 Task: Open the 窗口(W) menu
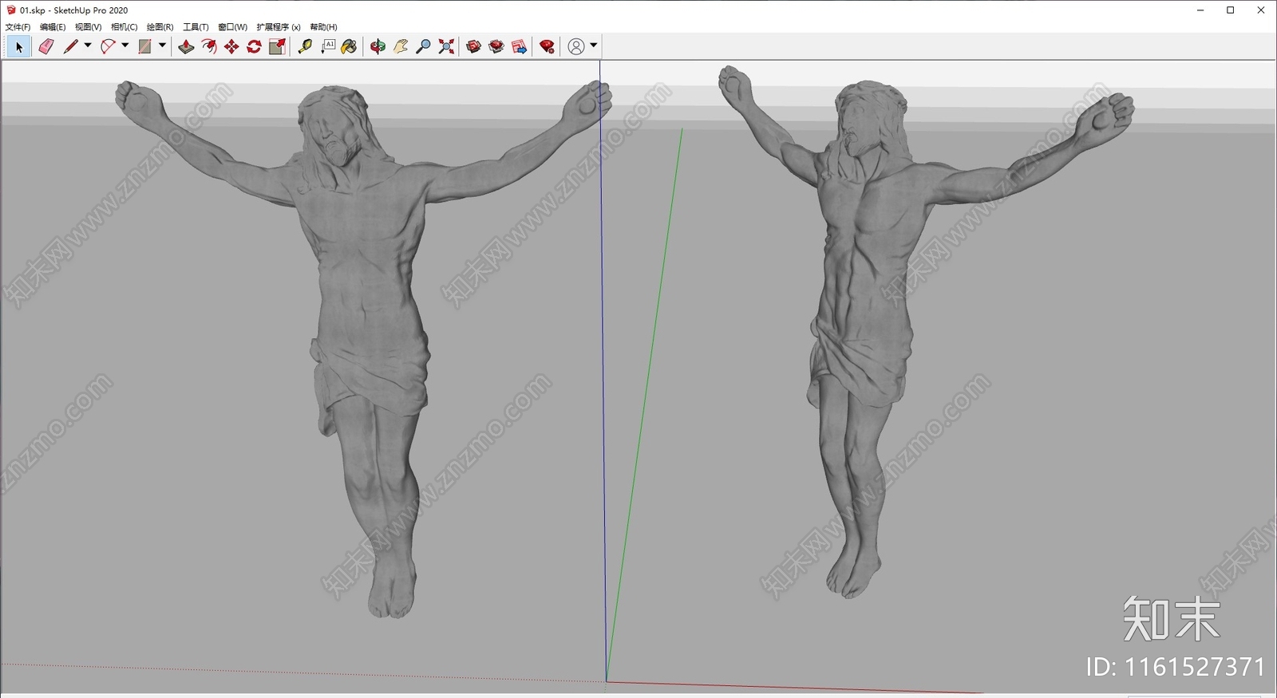click(232, 27)
